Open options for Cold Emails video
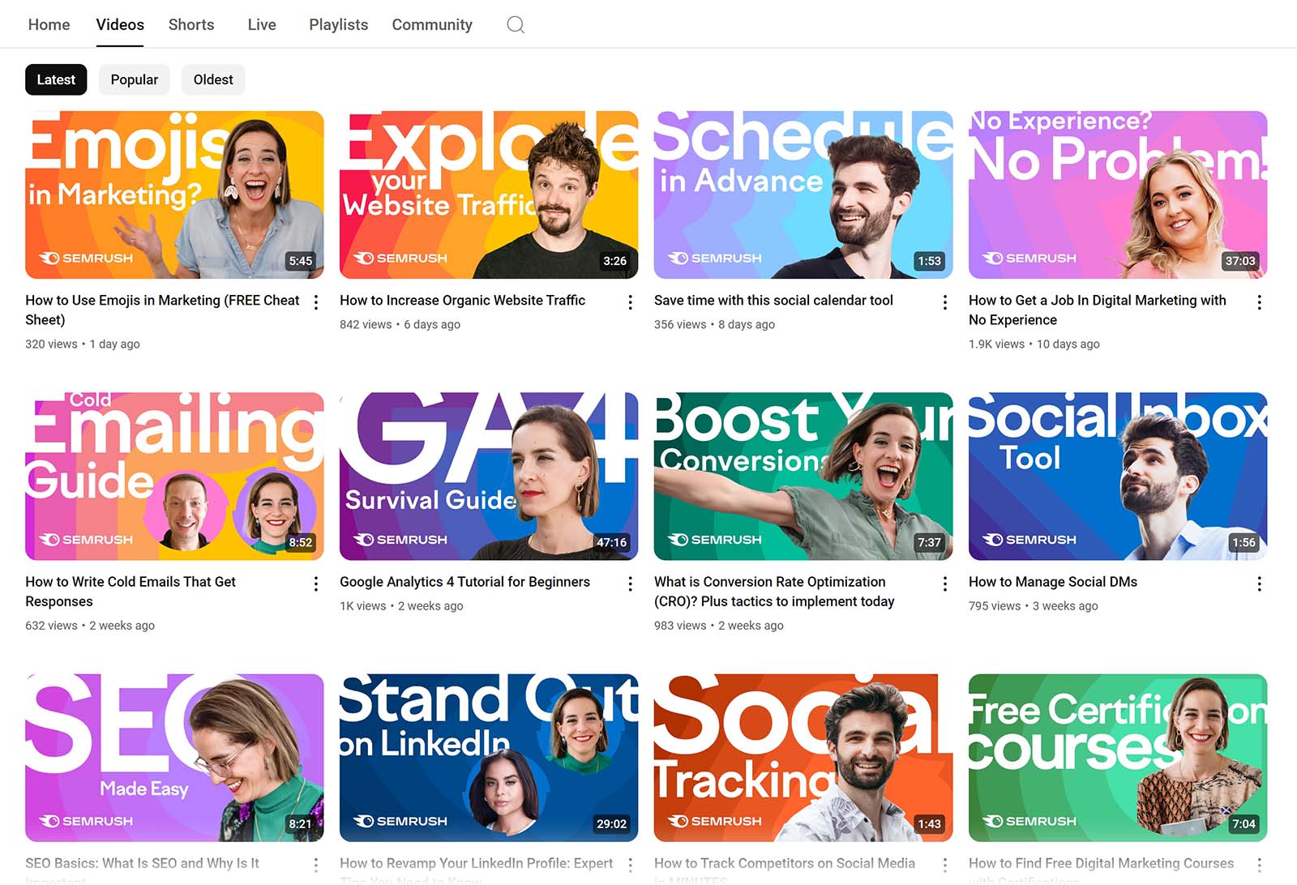 [x=316, y=584]
